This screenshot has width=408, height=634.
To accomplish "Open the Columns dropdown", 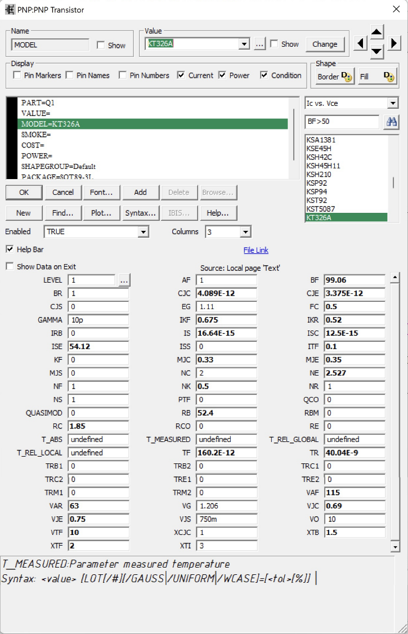I will pos(245,231).
